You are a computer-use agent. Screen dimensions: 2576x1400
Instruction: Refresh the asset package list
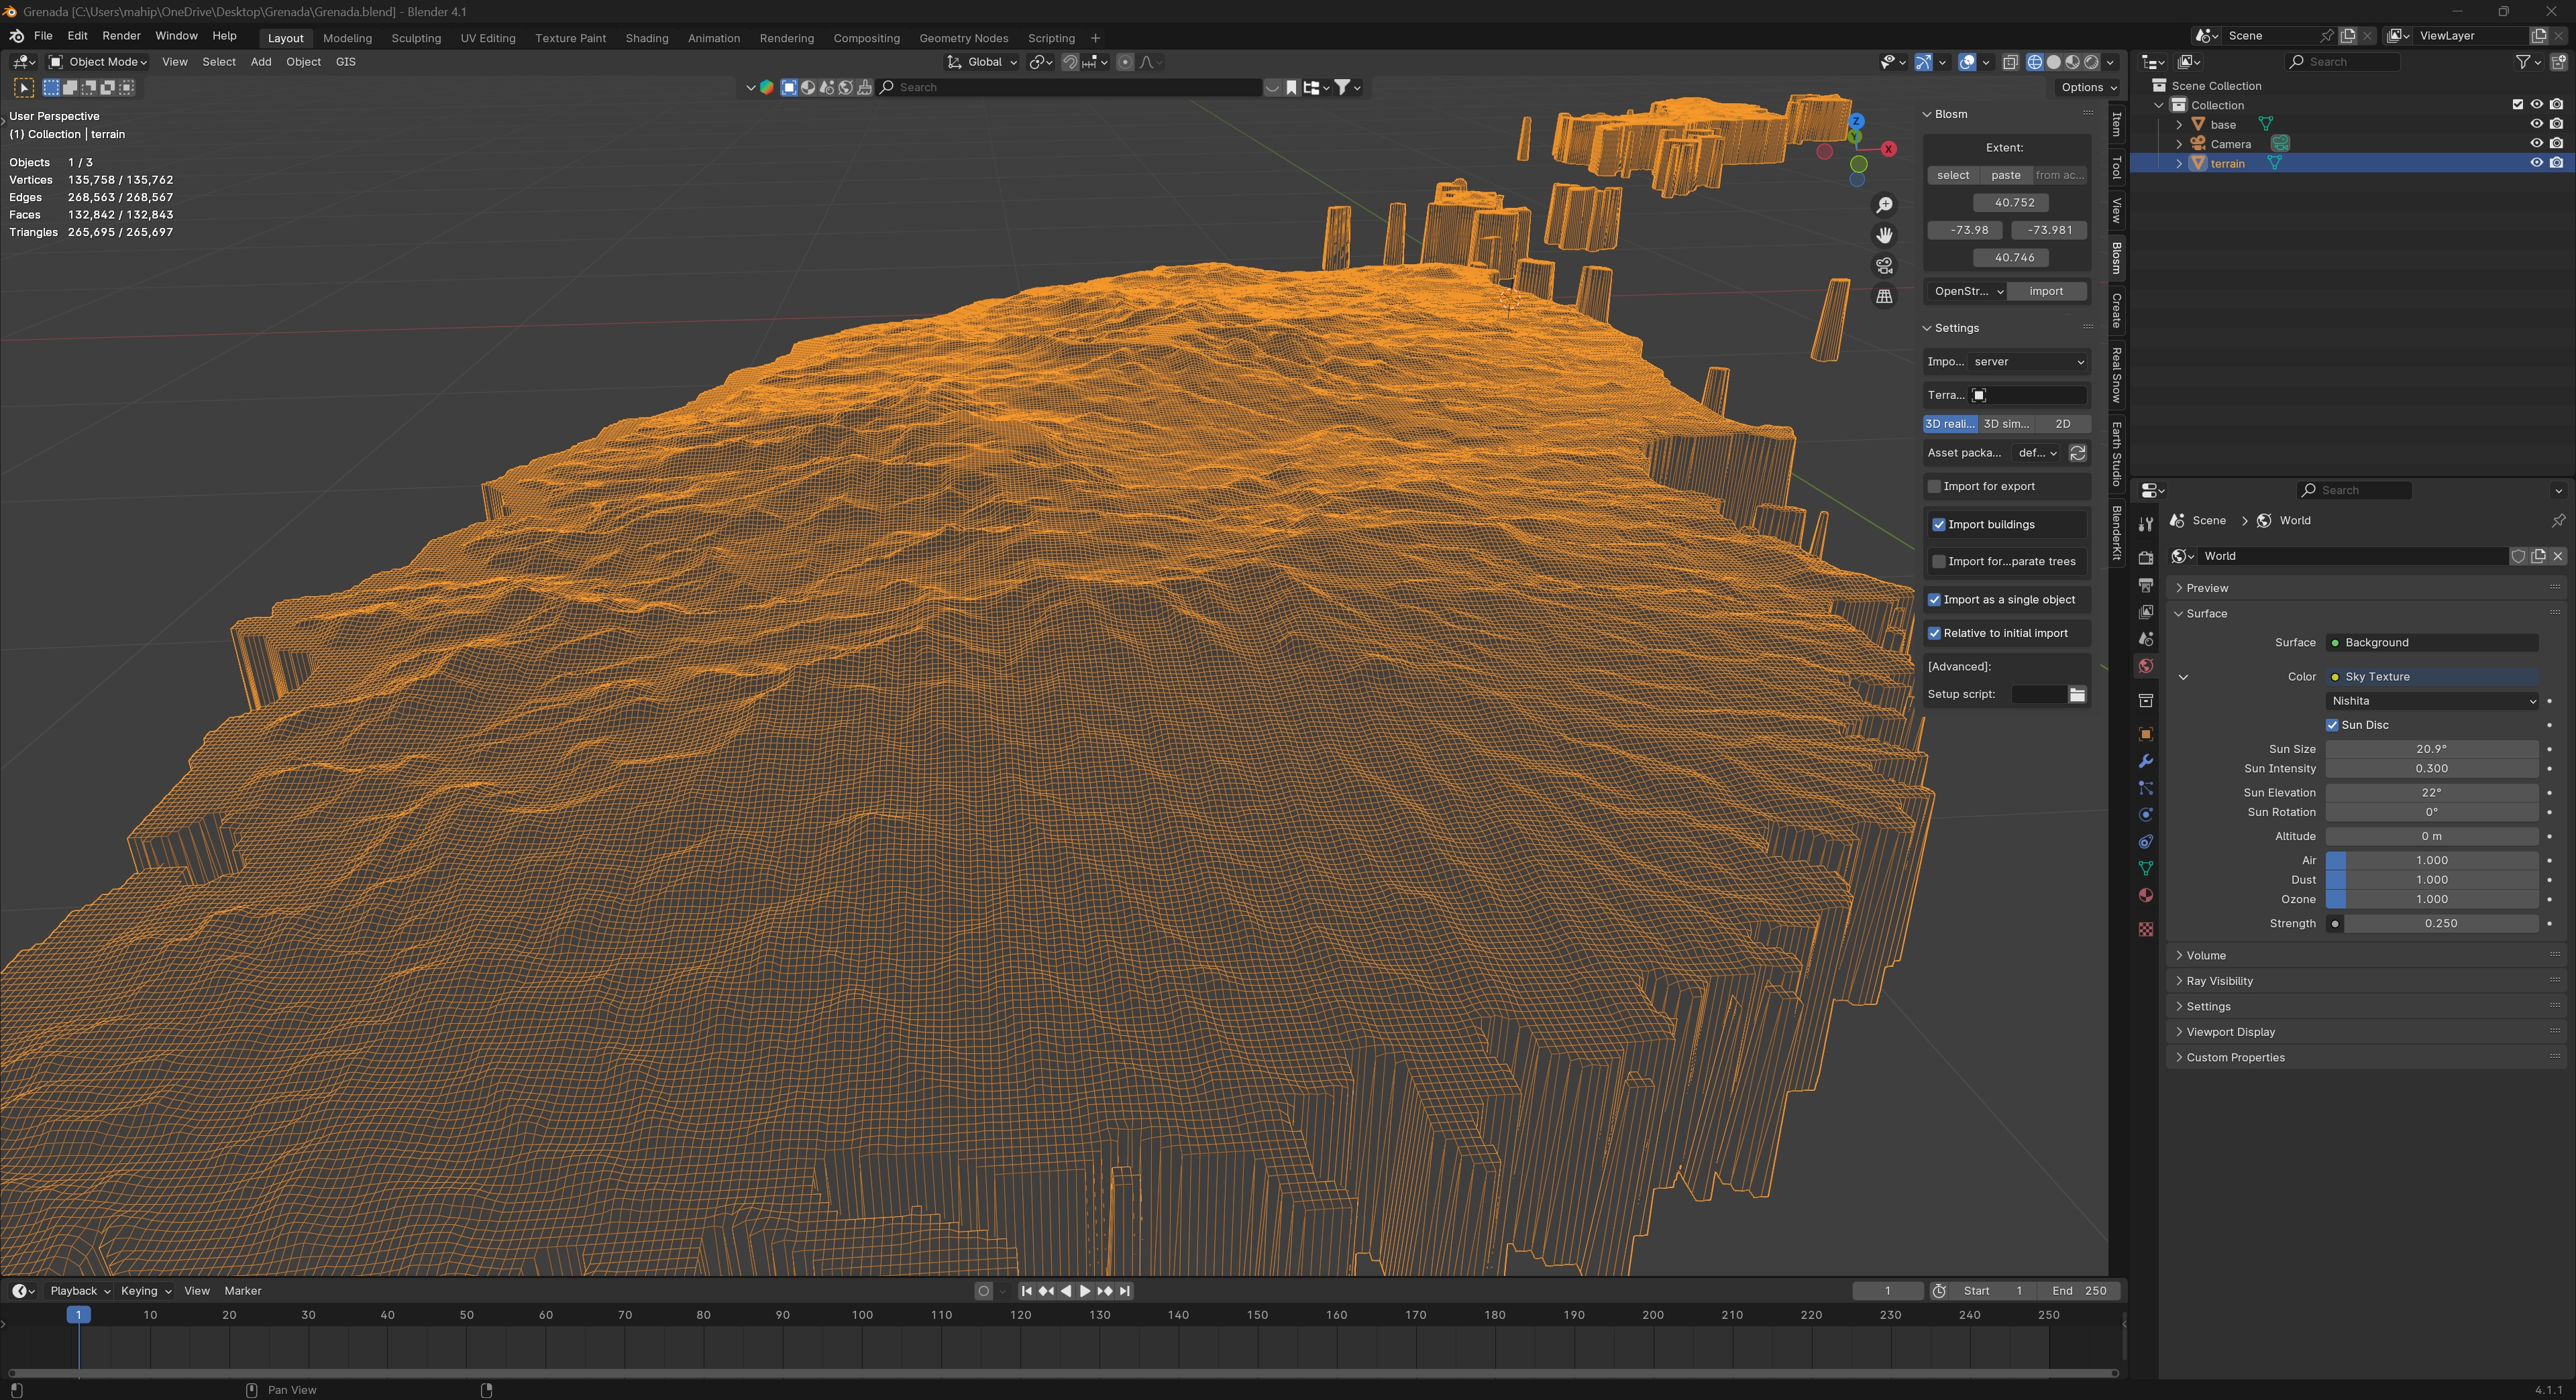click(2077, 453)
